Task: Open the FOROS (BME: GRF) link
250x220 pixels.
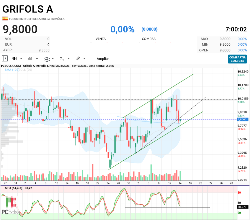Action: click(37, 19)
